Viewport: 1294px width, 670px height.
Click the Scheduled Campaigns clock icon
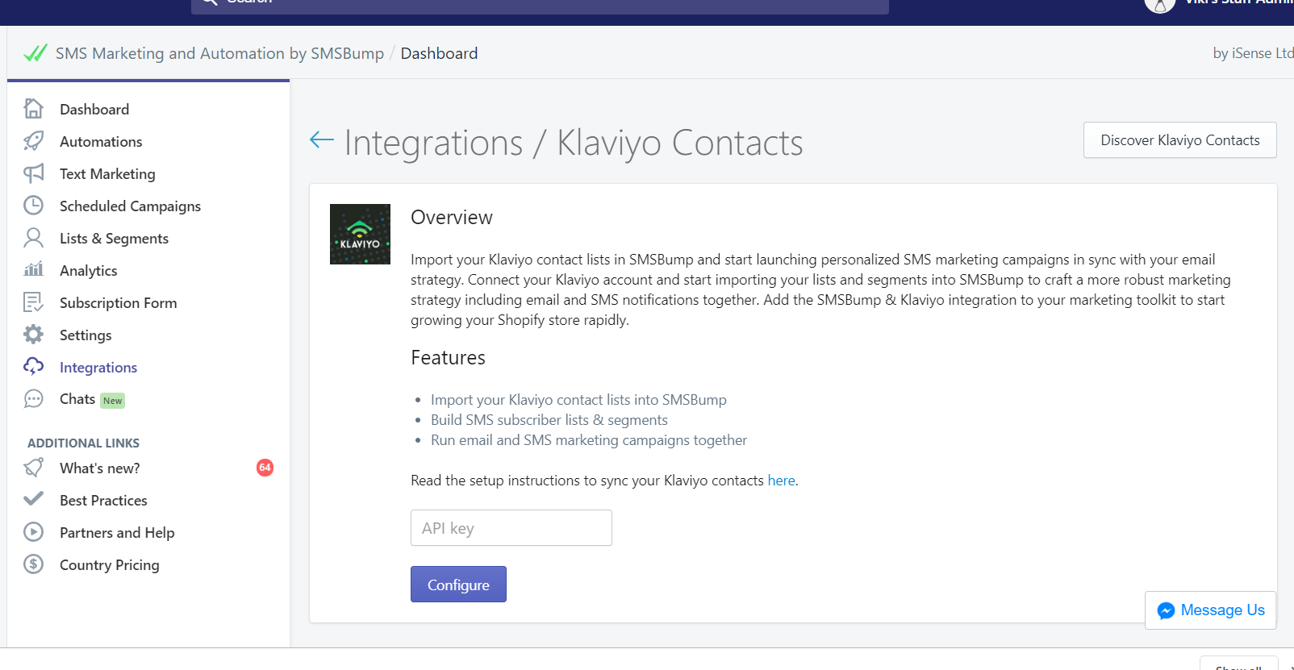(33, 206)
